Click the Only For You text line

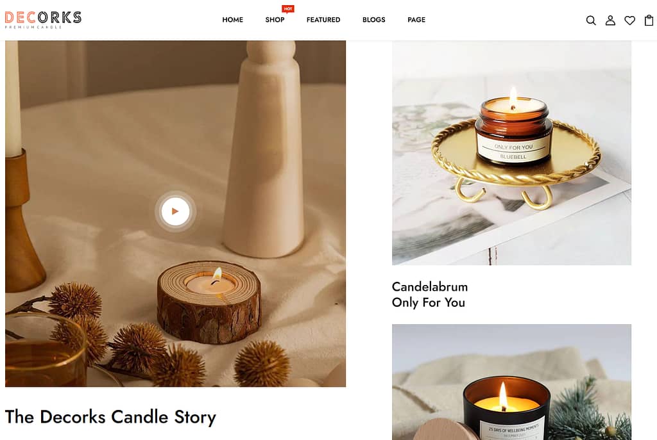(x=428, y=302)
